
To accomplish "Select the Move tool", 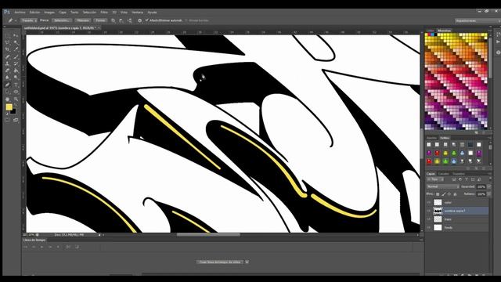I will (x=16, y=35).
